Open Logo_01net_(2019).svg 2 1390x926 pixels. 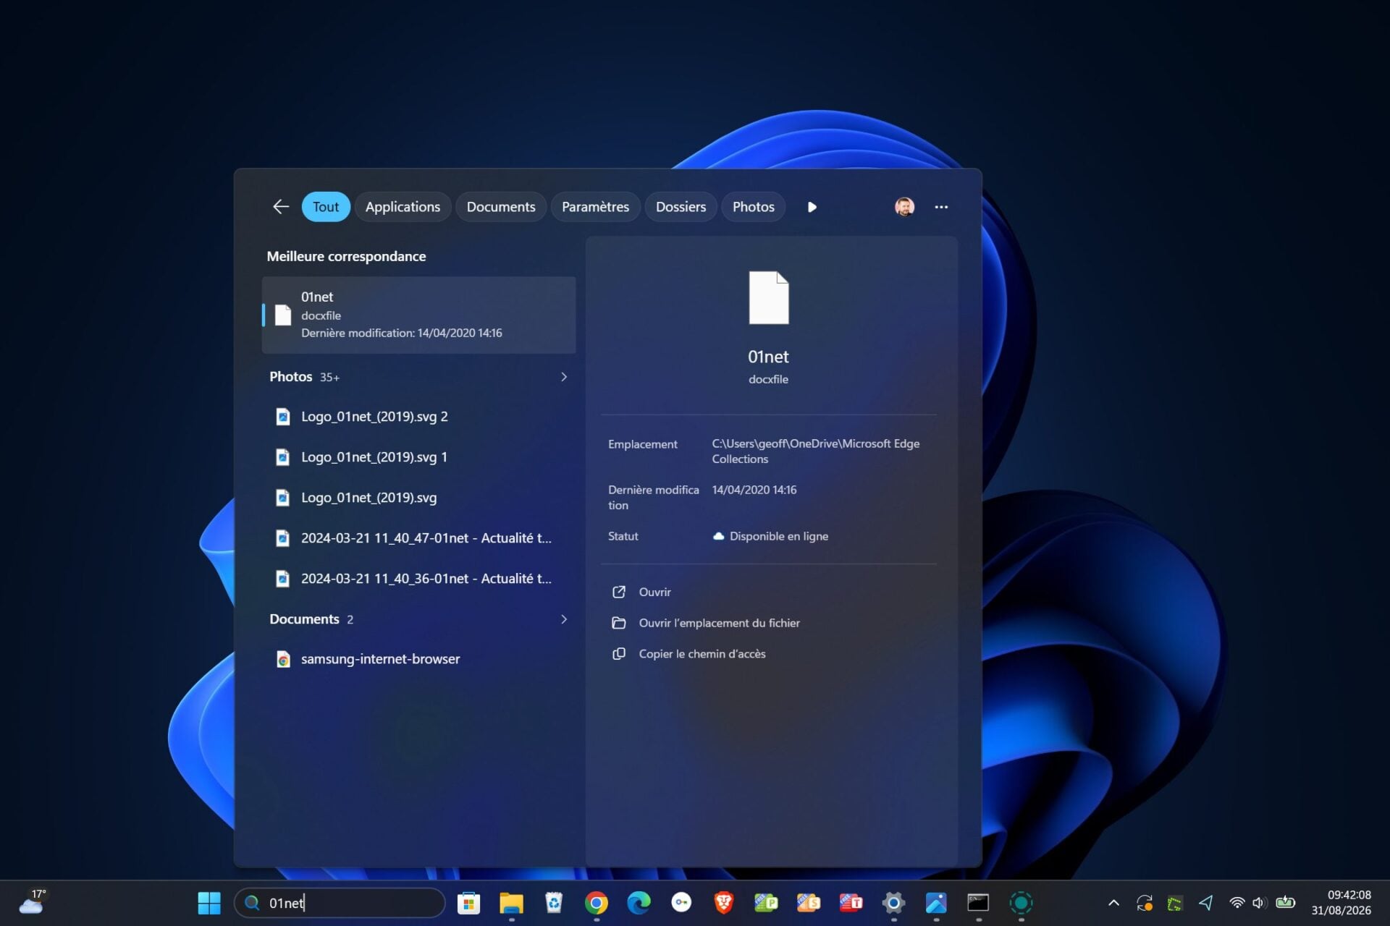point(418,417)
